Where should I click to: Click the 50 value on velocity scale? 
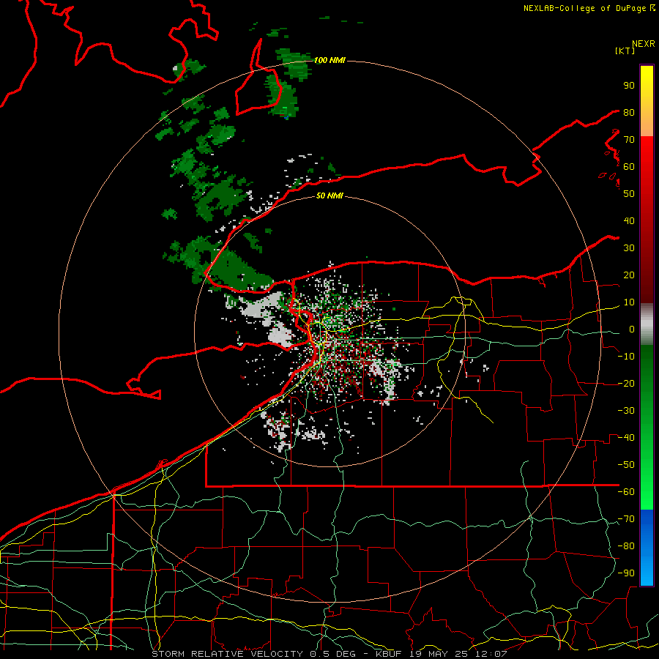(629, 194)
